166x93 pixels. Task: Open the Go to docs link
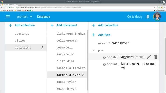(x=134, y=17)
